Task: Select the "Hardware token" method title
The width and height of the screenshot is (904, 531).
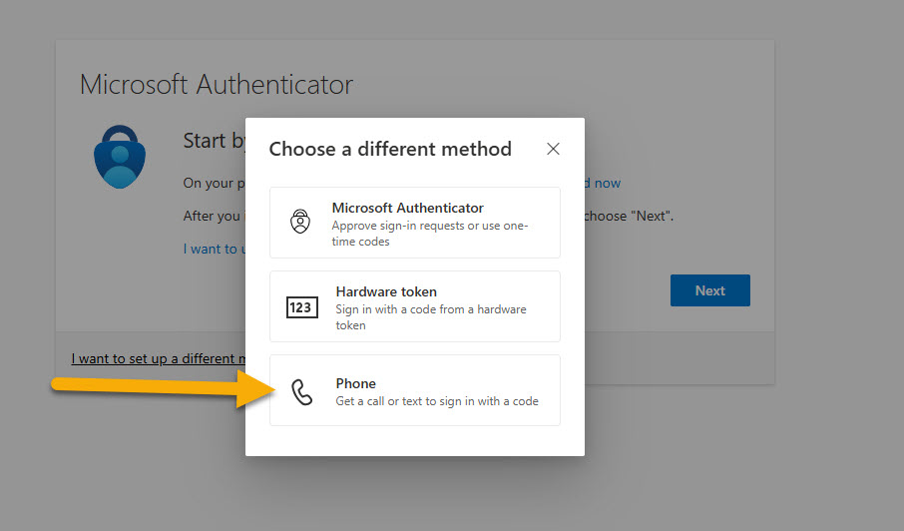Action: tap(386, 291)
